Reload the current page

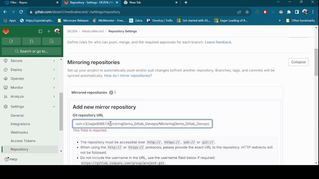point(21,12)
